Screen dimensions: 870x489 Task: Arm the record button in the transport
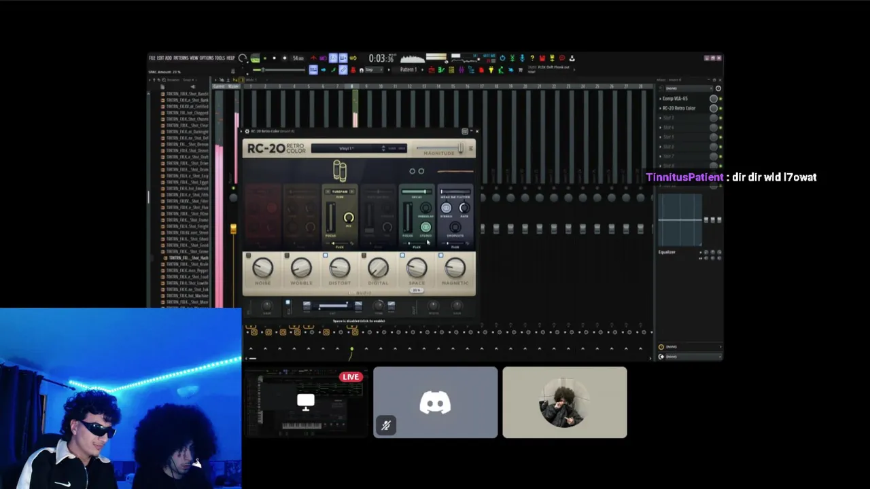click(x=284, y=58)
